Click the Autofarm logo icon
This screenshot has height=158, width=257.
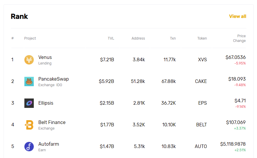coord(29,147)
